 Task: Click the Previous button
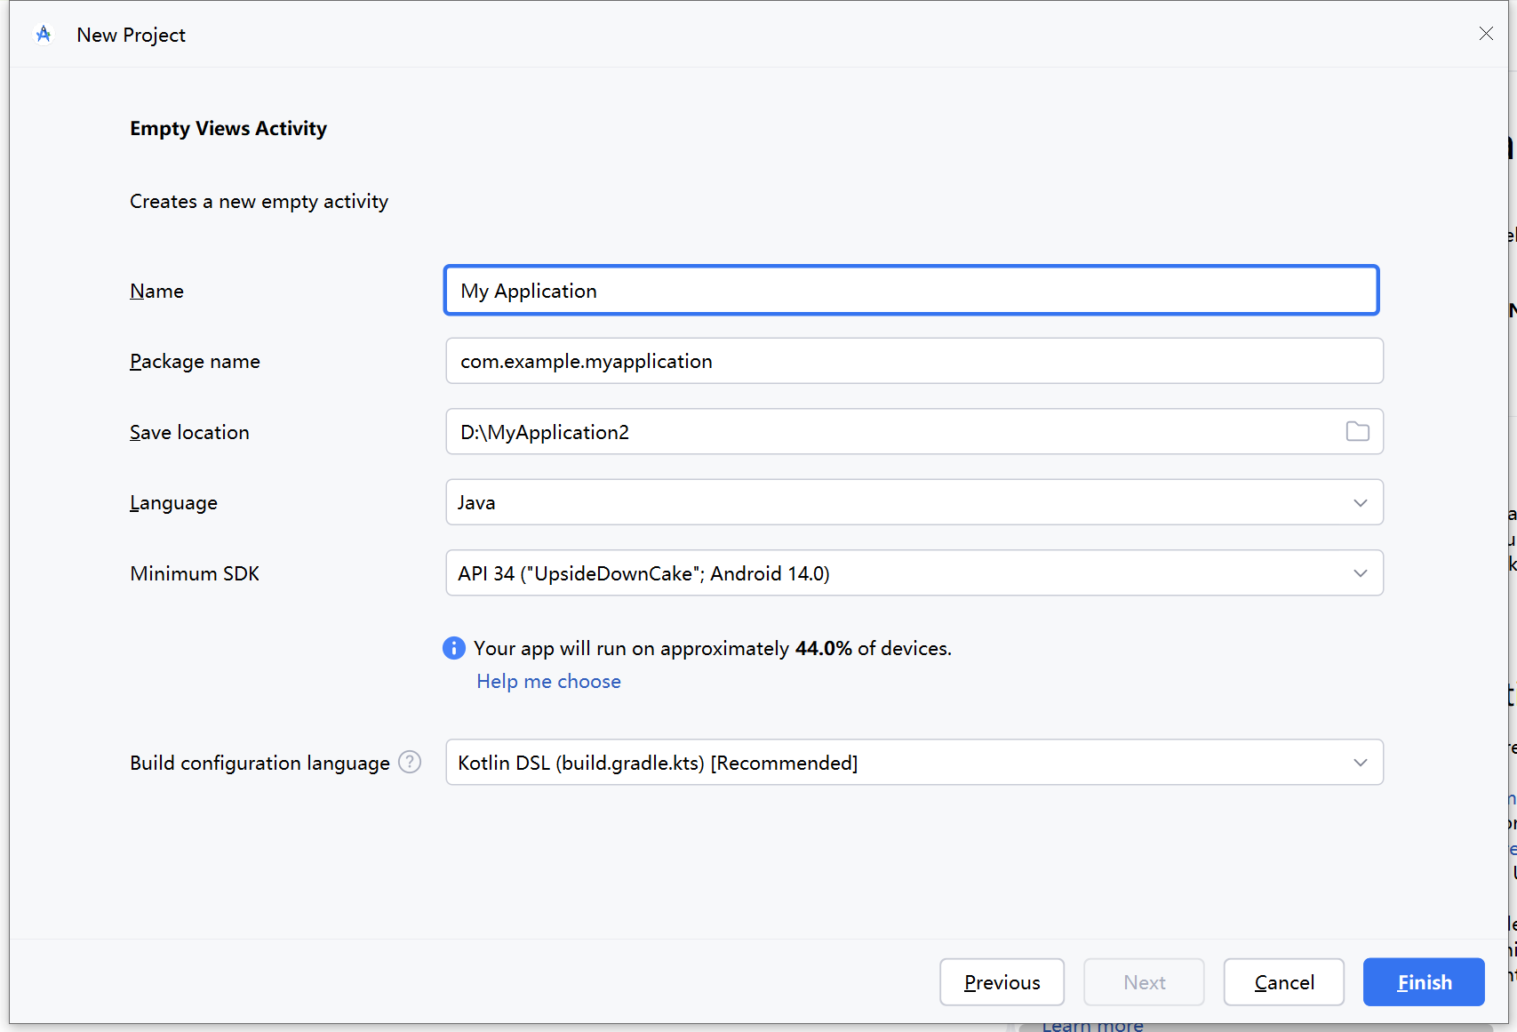click(1002, 982)
